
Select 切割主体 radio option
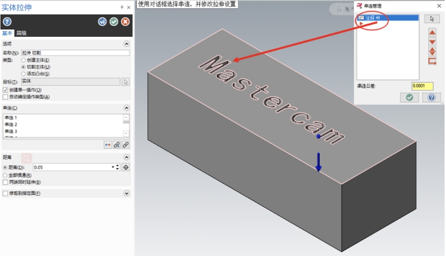[24, 67]
